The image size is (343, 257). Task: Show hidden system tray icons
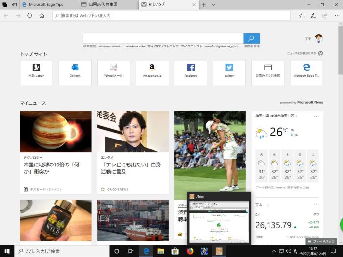(273, 251)
